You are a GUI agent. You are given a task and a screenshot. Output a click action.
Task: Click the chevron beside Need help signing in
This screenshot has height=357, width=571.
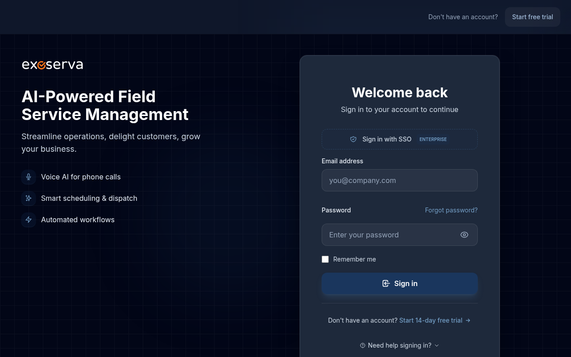click(437, 345)
